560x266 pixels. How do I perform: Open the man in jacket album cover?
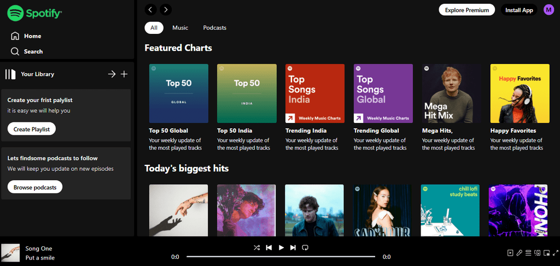[314, 210]
